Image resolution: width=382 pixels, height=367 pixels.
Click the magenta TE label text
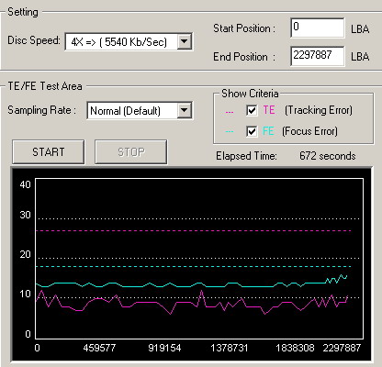tap(269, 110)
